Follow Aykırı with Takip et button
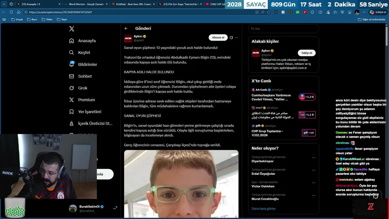 point(307,53)
